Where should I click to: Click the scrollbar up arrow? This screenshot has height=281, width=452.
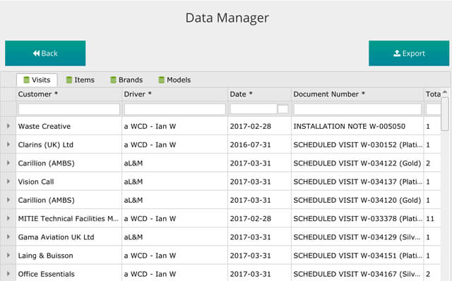pyautogui.click(x=445, y=92)
